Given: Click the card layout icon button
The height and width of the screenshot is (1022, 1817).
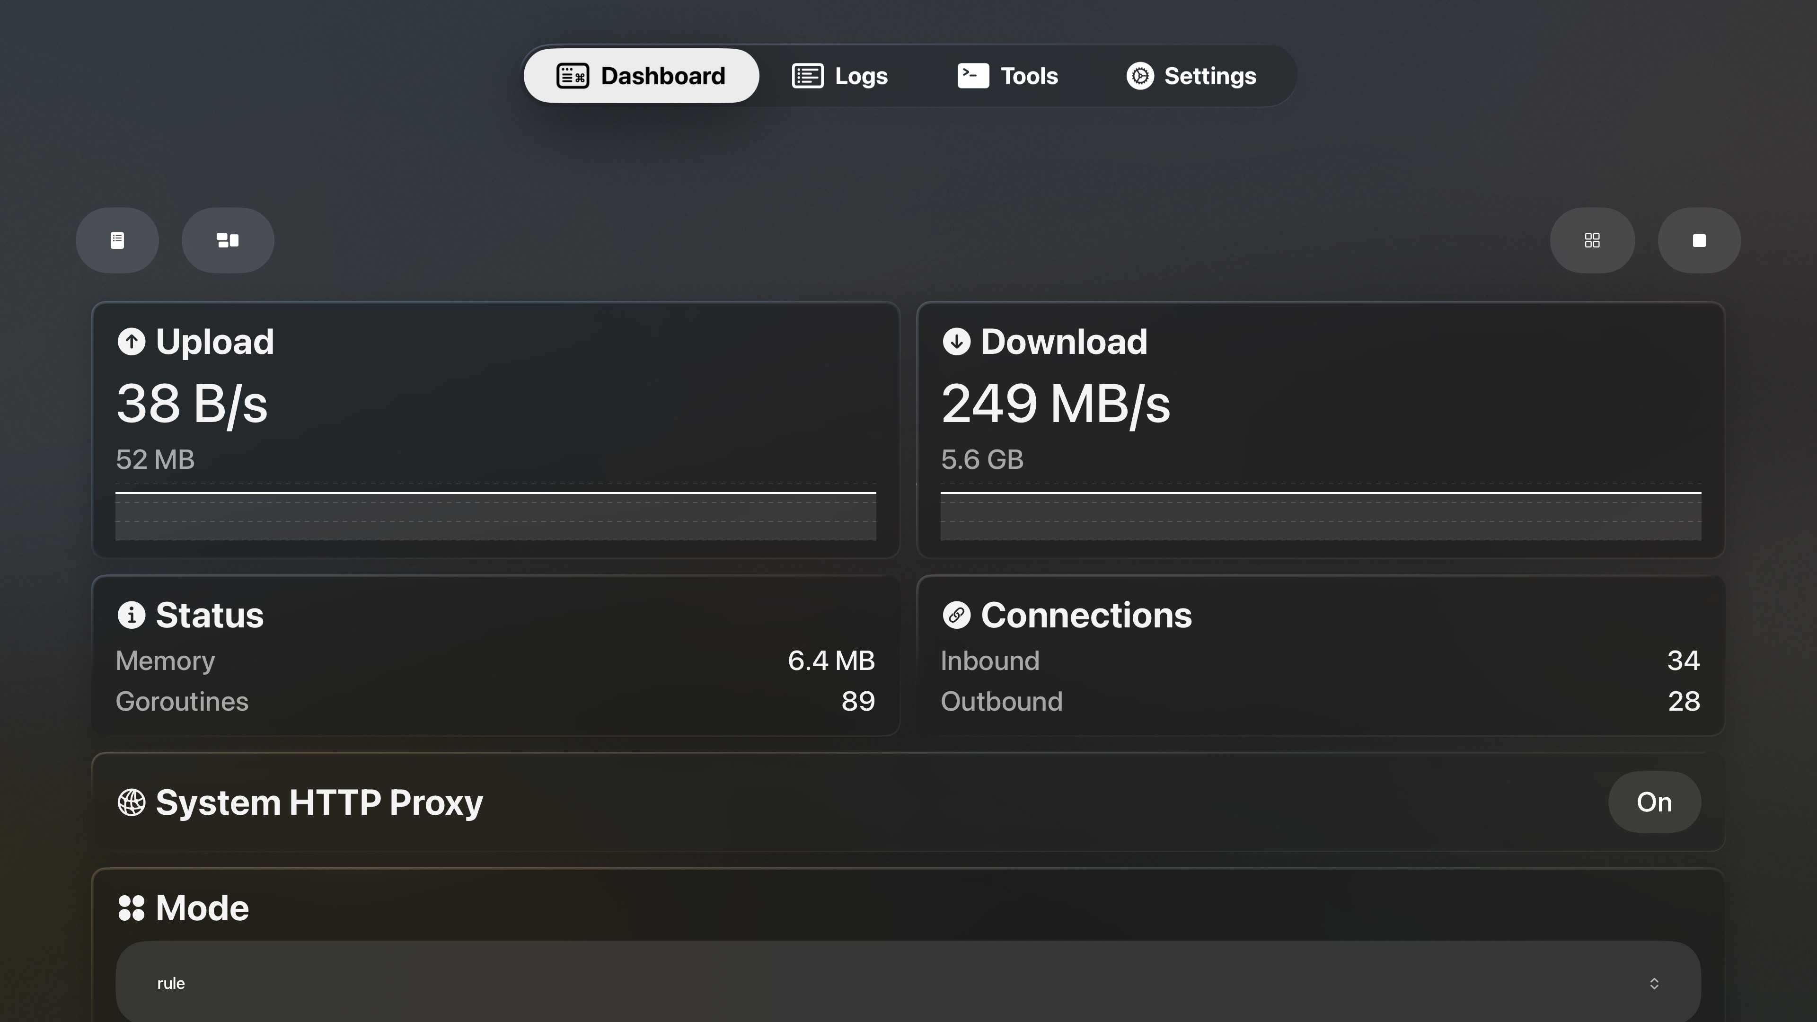Looking at the screenshot, I should tap(228, 240).
